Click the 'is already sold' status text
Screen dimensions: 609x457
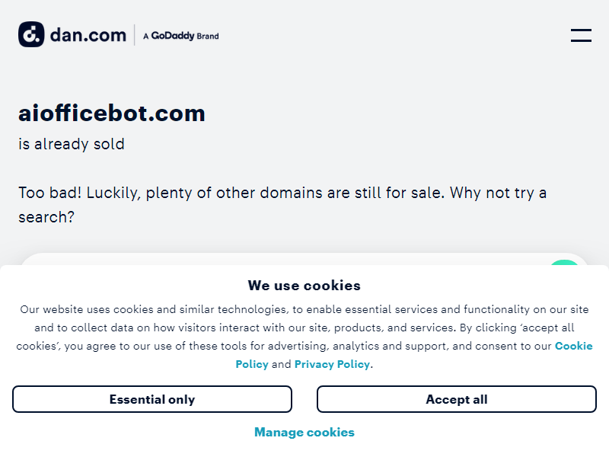point(72,144)
